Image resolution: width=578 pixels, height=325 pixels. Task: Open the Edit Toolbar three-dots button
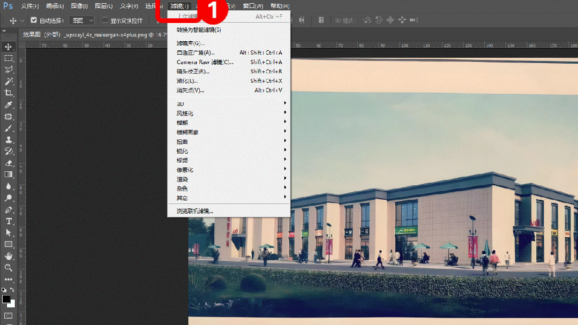pos(9,279)
